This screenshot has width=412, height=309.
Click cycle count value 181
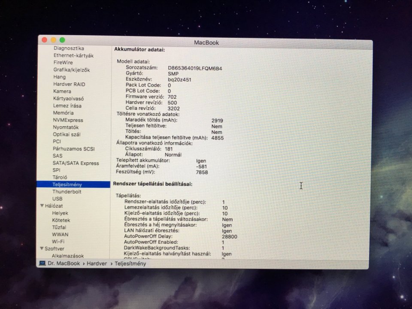[168, 149]
